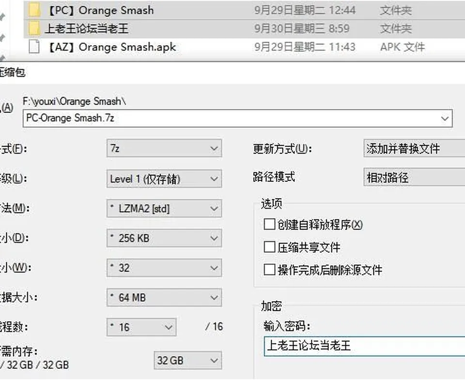Image resolution: width=465 pixels, height=380 pixels.
Task: Open the Level 1 (仅存储) compression dropdown
Action: pyautogui.click(x=164, y=179)
